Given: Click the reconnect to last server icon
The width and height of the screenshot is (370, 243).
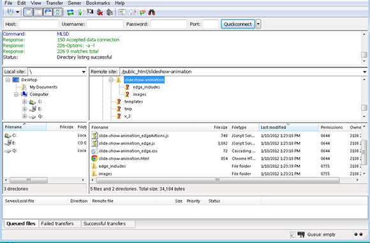Looking at the screenshot, I should (x=109, y=12).
